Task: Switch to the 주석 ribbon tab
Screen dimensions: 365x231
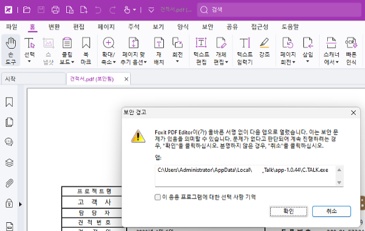Action: click(134, 27)
